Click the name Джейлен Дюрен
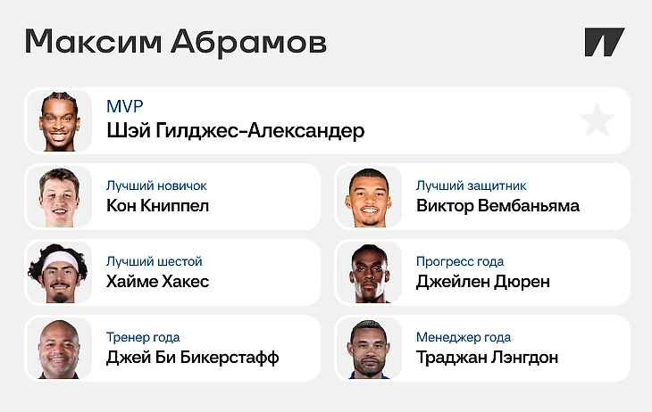Image resolution: width=652 pixels, height=412 pixels. (483, 282)
